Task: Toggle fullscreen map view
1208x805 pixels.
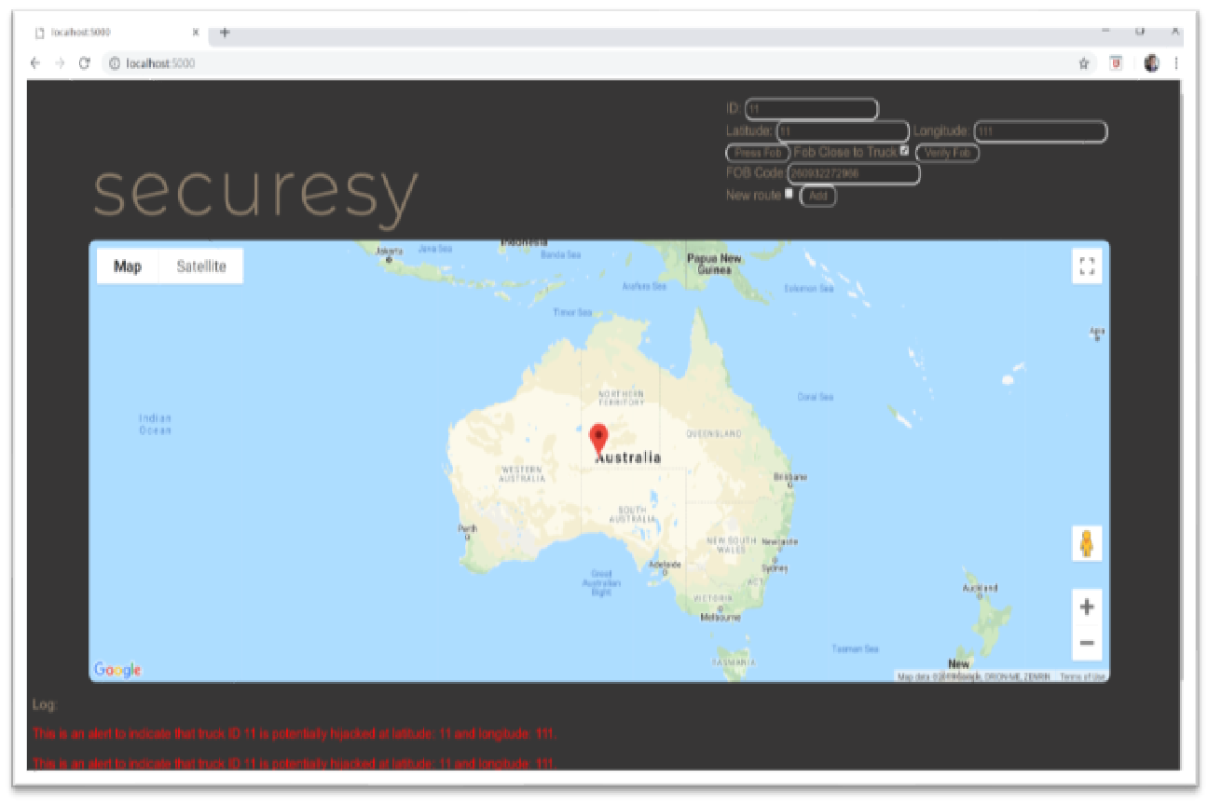Action: 1086,267
